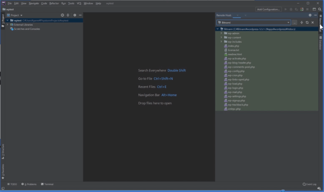Viewport: 324px width, 192px height.
Task: Select the remote file xmlrpc.php
Action: pyautogui.click(x=234, y=109)
